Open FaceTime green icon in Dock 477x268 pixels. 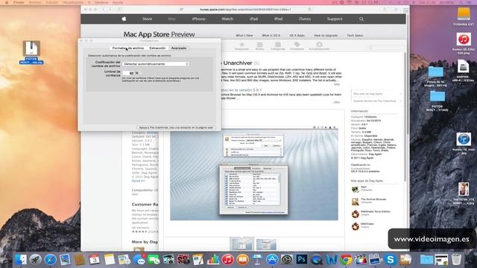(154, 260)
